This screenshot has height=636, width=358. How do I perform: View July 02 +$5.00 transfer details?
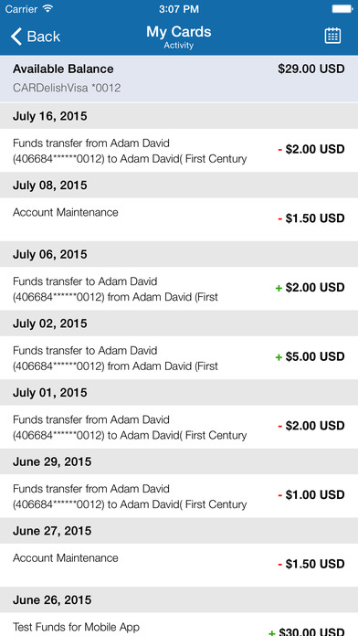click(x=179, y=358)
